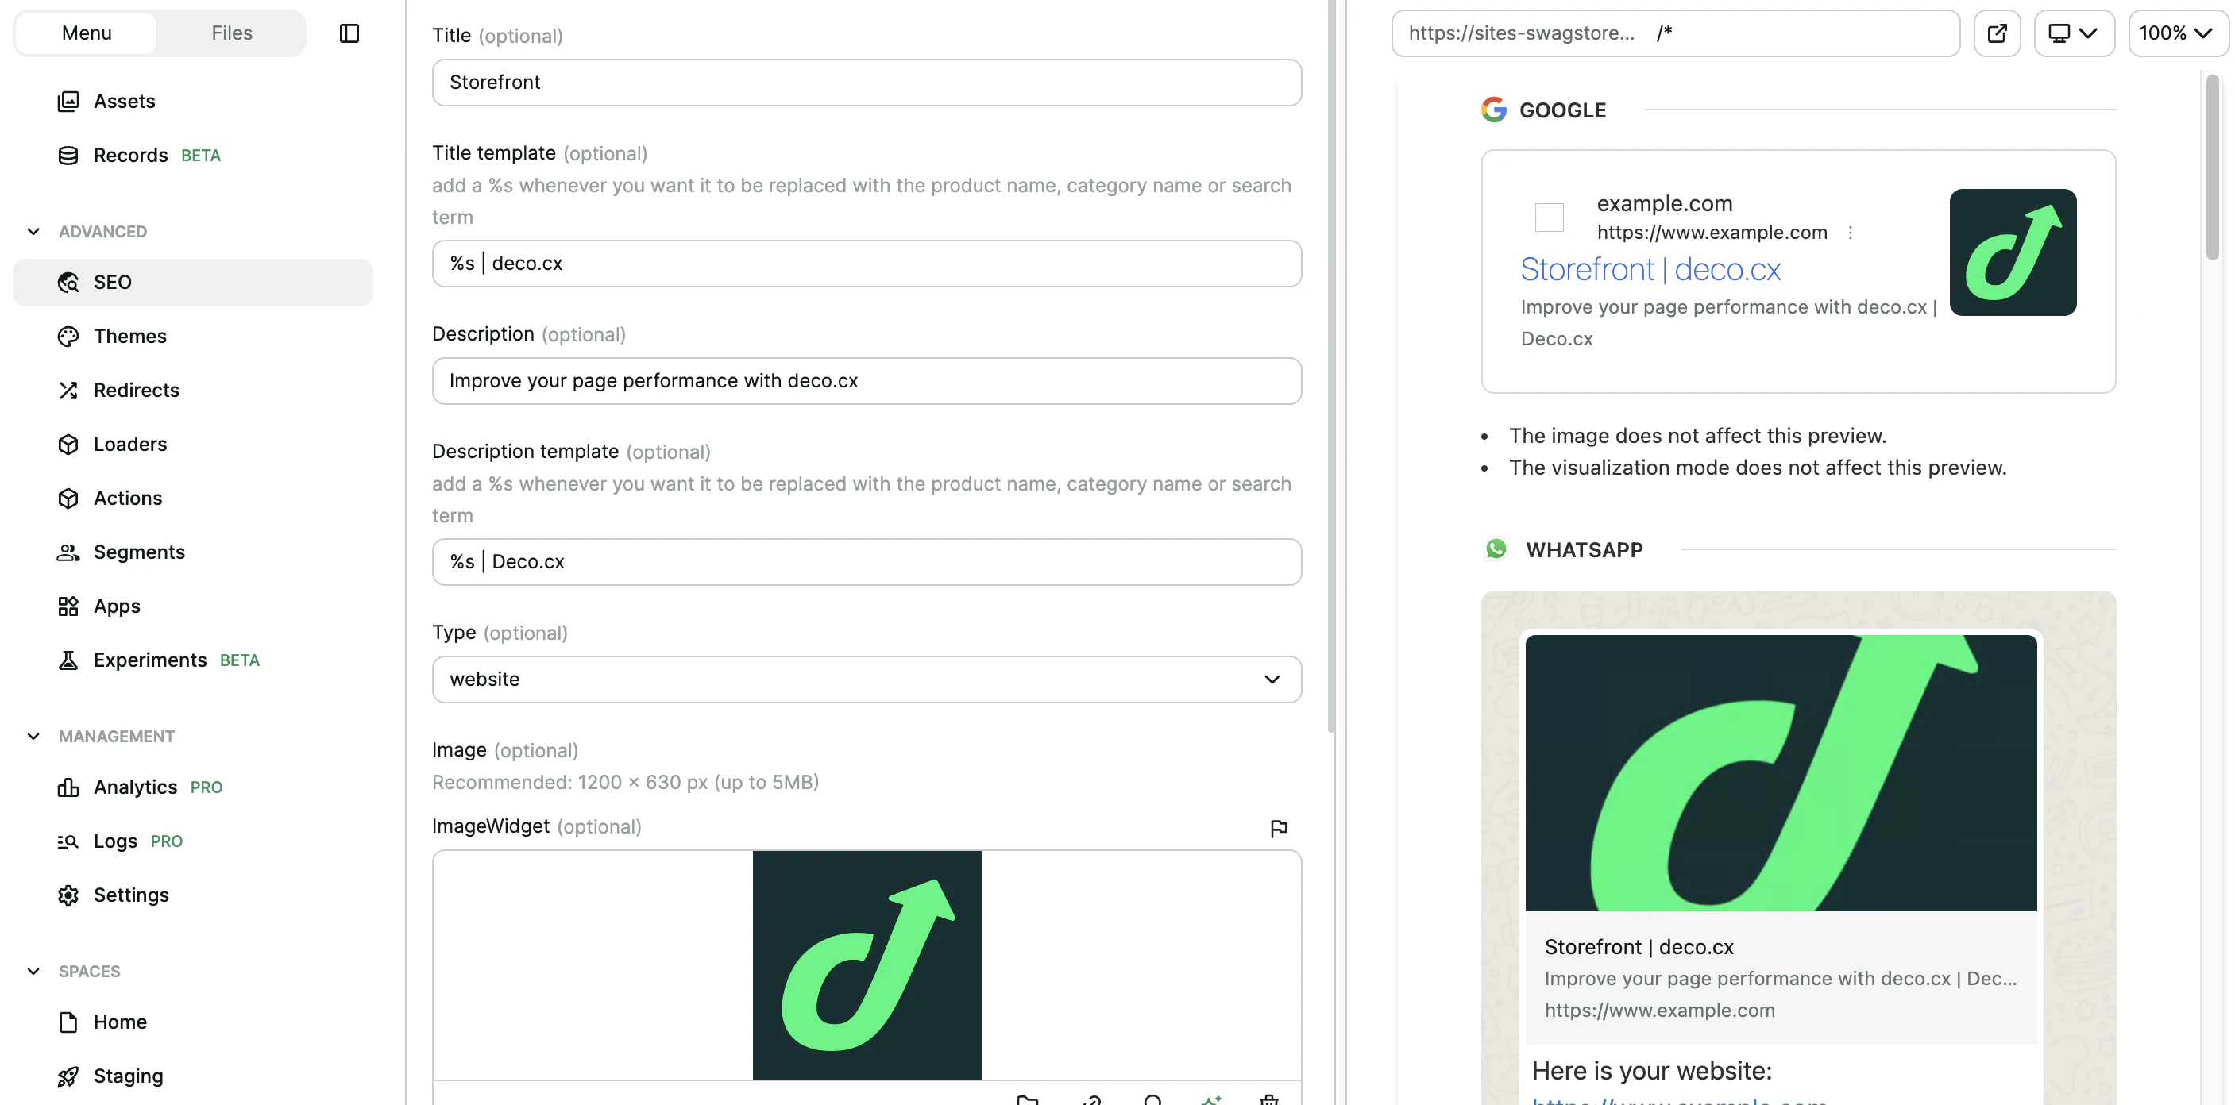Open the Redirects section

137,391
